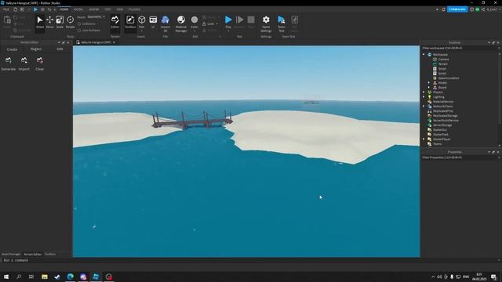Expand the Lighting node in Explorer
Screen dimensions: 502x282
click(424, 97)
